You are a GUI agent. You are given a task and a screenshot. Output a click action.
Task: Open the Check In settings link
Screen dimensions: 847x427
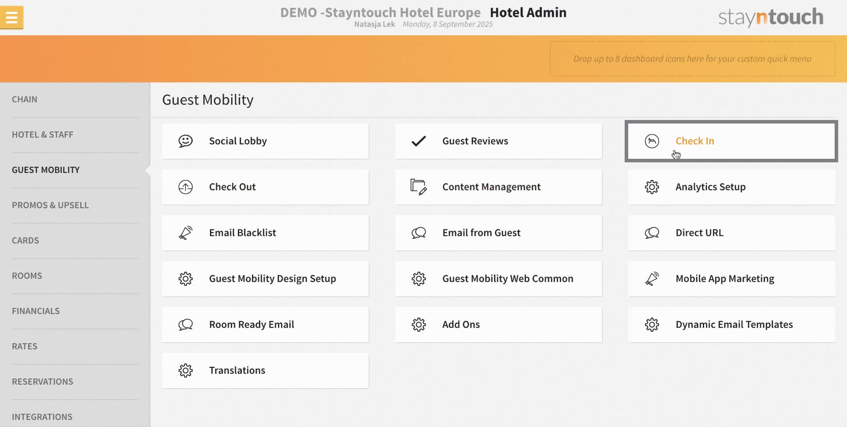(x=695, y=141)
